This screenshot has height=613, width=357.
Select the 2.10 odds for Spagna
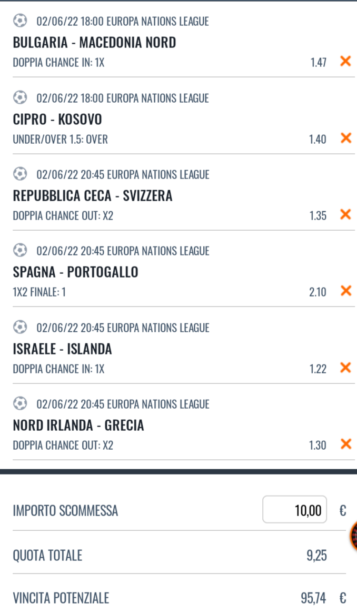[x=318, y=292]
